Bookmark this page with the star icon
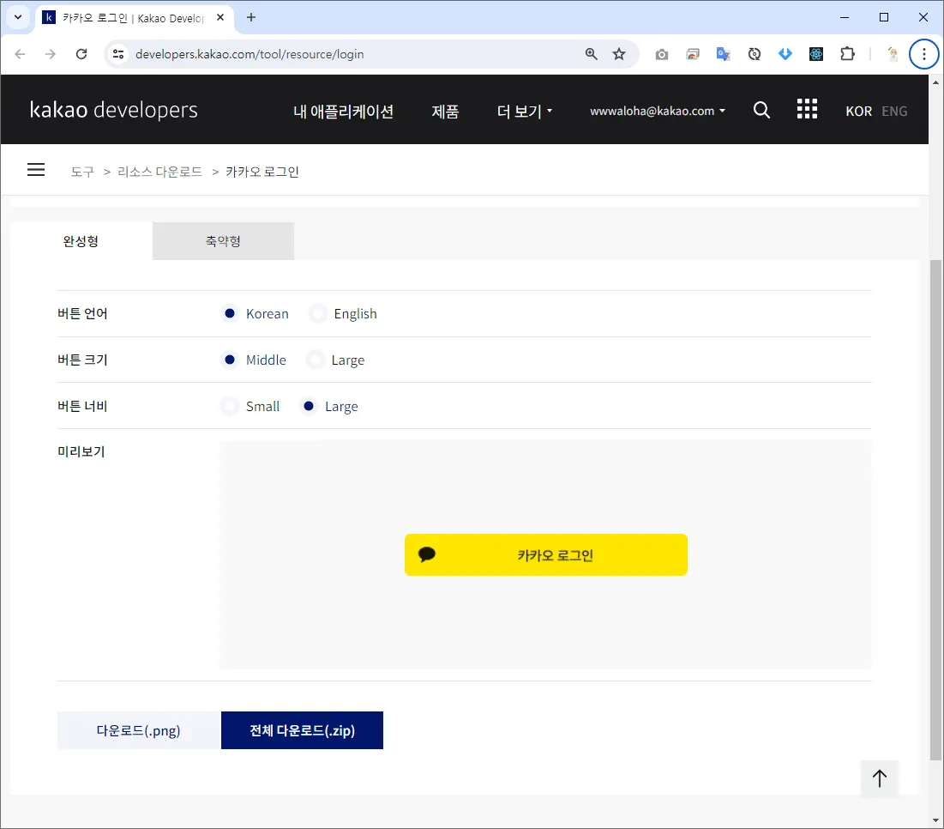Screen dimensions: 944x829 pos(619,54)
